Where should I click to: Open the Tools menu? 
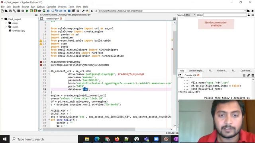(71, 7)
